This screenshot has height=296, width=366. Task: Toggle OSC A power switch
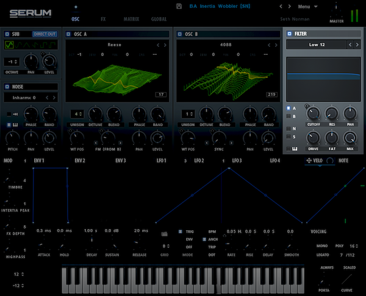(x=68, y=34)
